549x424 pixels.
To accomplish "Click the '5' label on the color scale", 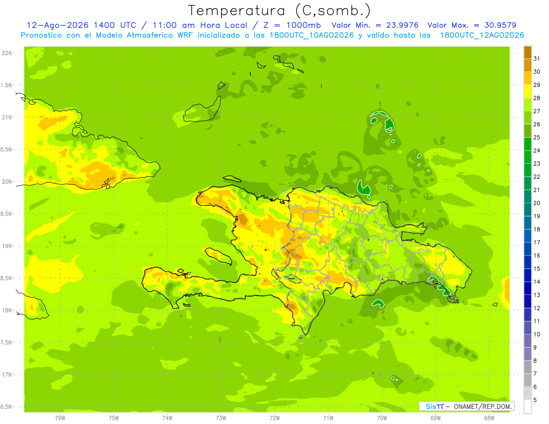I will pyautogui.click(x=535, y=400).
